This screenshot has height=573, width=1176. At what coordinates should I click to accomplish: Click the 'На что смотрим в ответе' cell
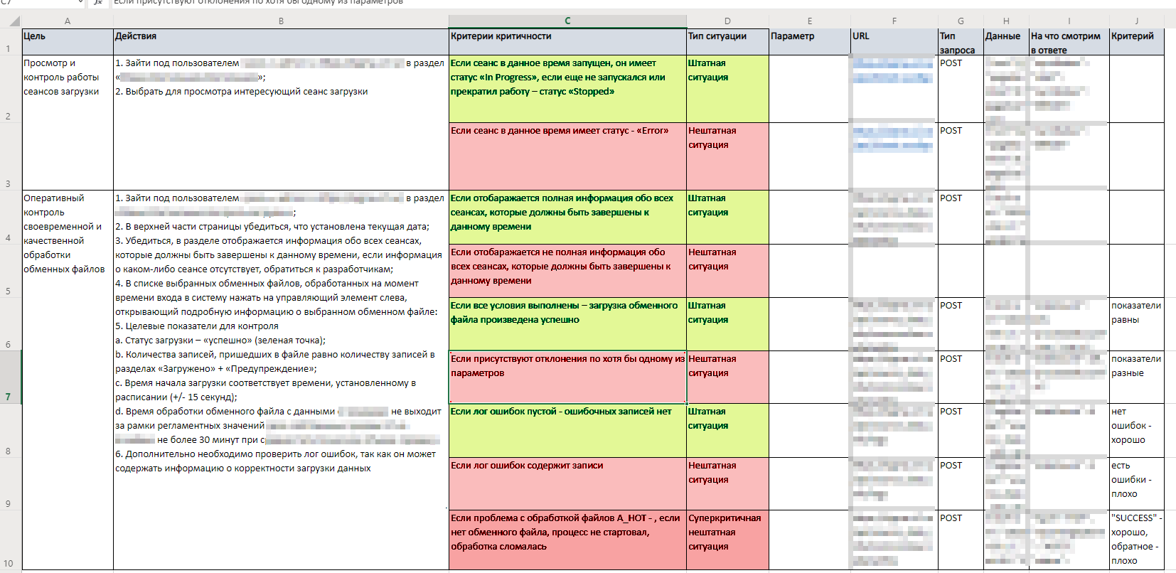click(1069, 42)
